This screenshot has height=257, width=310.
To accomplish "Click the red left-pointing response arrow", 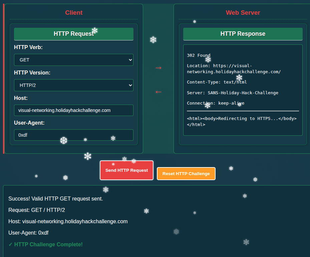I will (159, 92).
